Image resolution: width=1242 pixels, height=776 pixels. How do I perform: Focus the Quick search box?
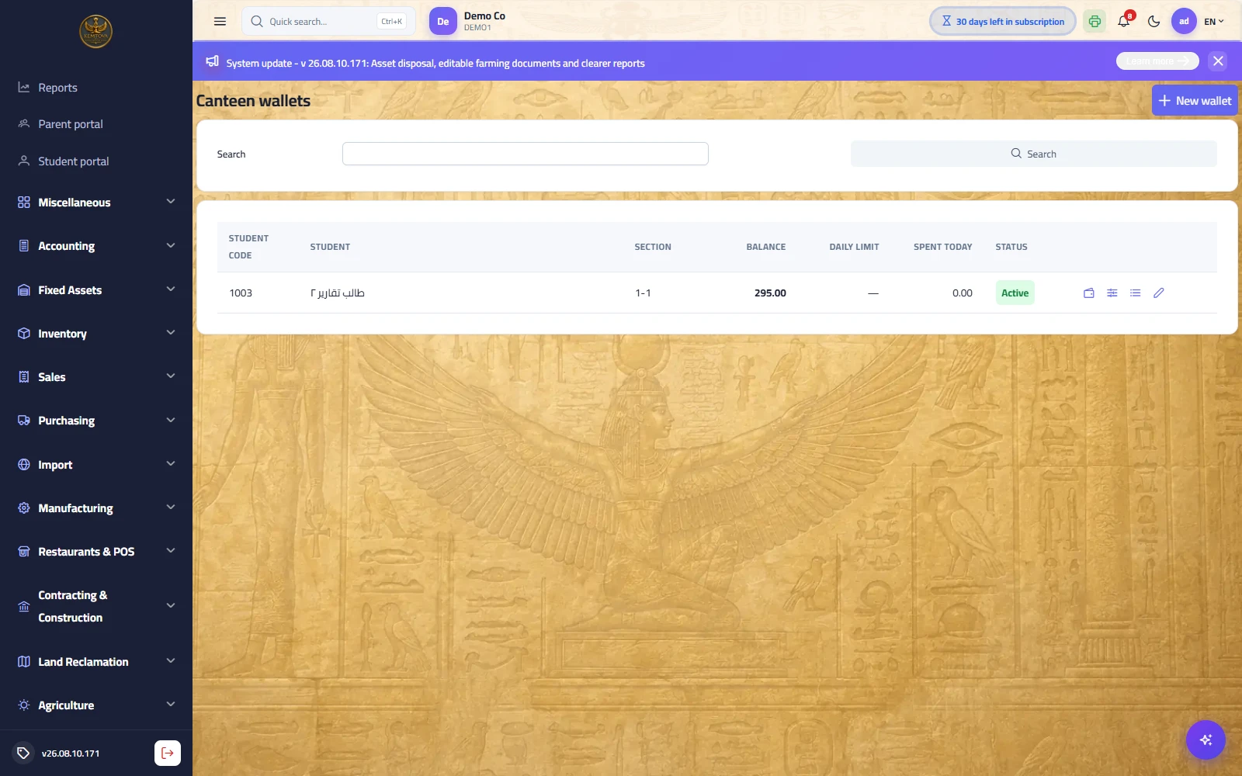pyautogui.click(x=328, y=22)
